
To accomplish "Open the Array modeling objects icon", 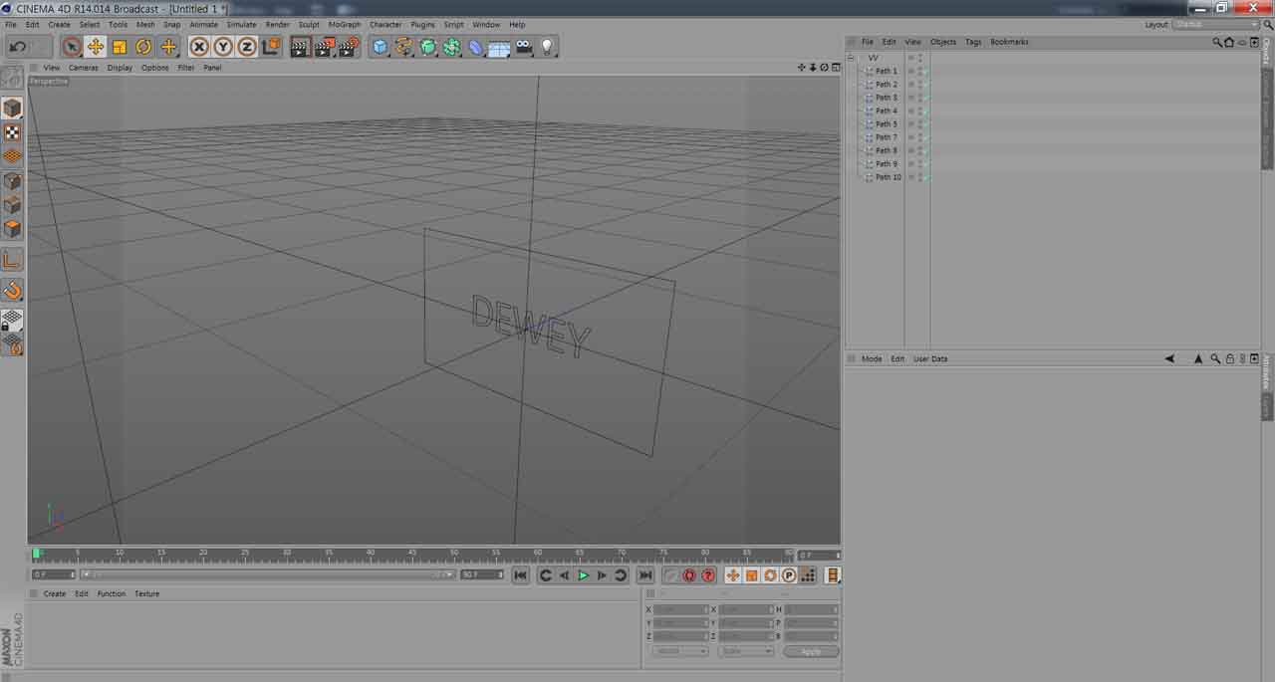I will point(451,47).
